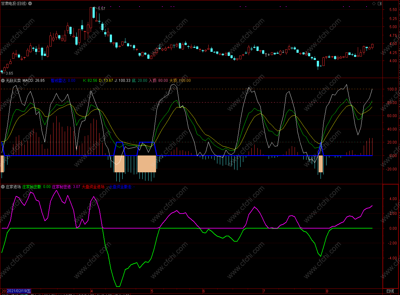The image size is (400, 295).
Task: Click the D: 73.67 indicator value
Action: pos(106,81)
